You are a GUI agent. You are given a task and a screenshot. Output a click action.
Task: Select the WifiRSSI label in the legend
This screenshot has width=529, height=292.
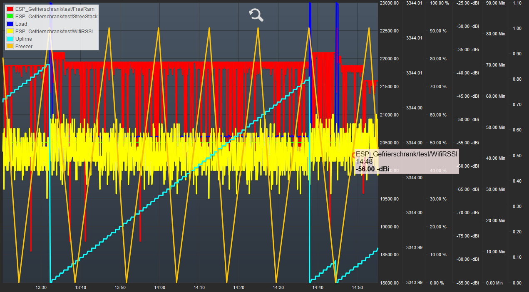point(54,31)
